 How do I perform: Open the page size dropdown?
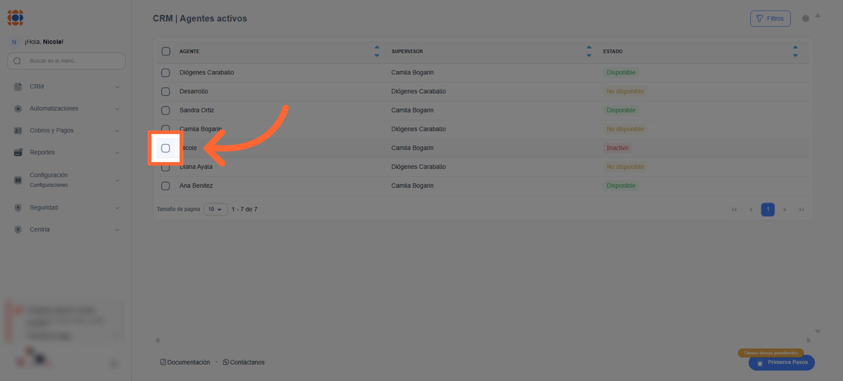[215, 209]
